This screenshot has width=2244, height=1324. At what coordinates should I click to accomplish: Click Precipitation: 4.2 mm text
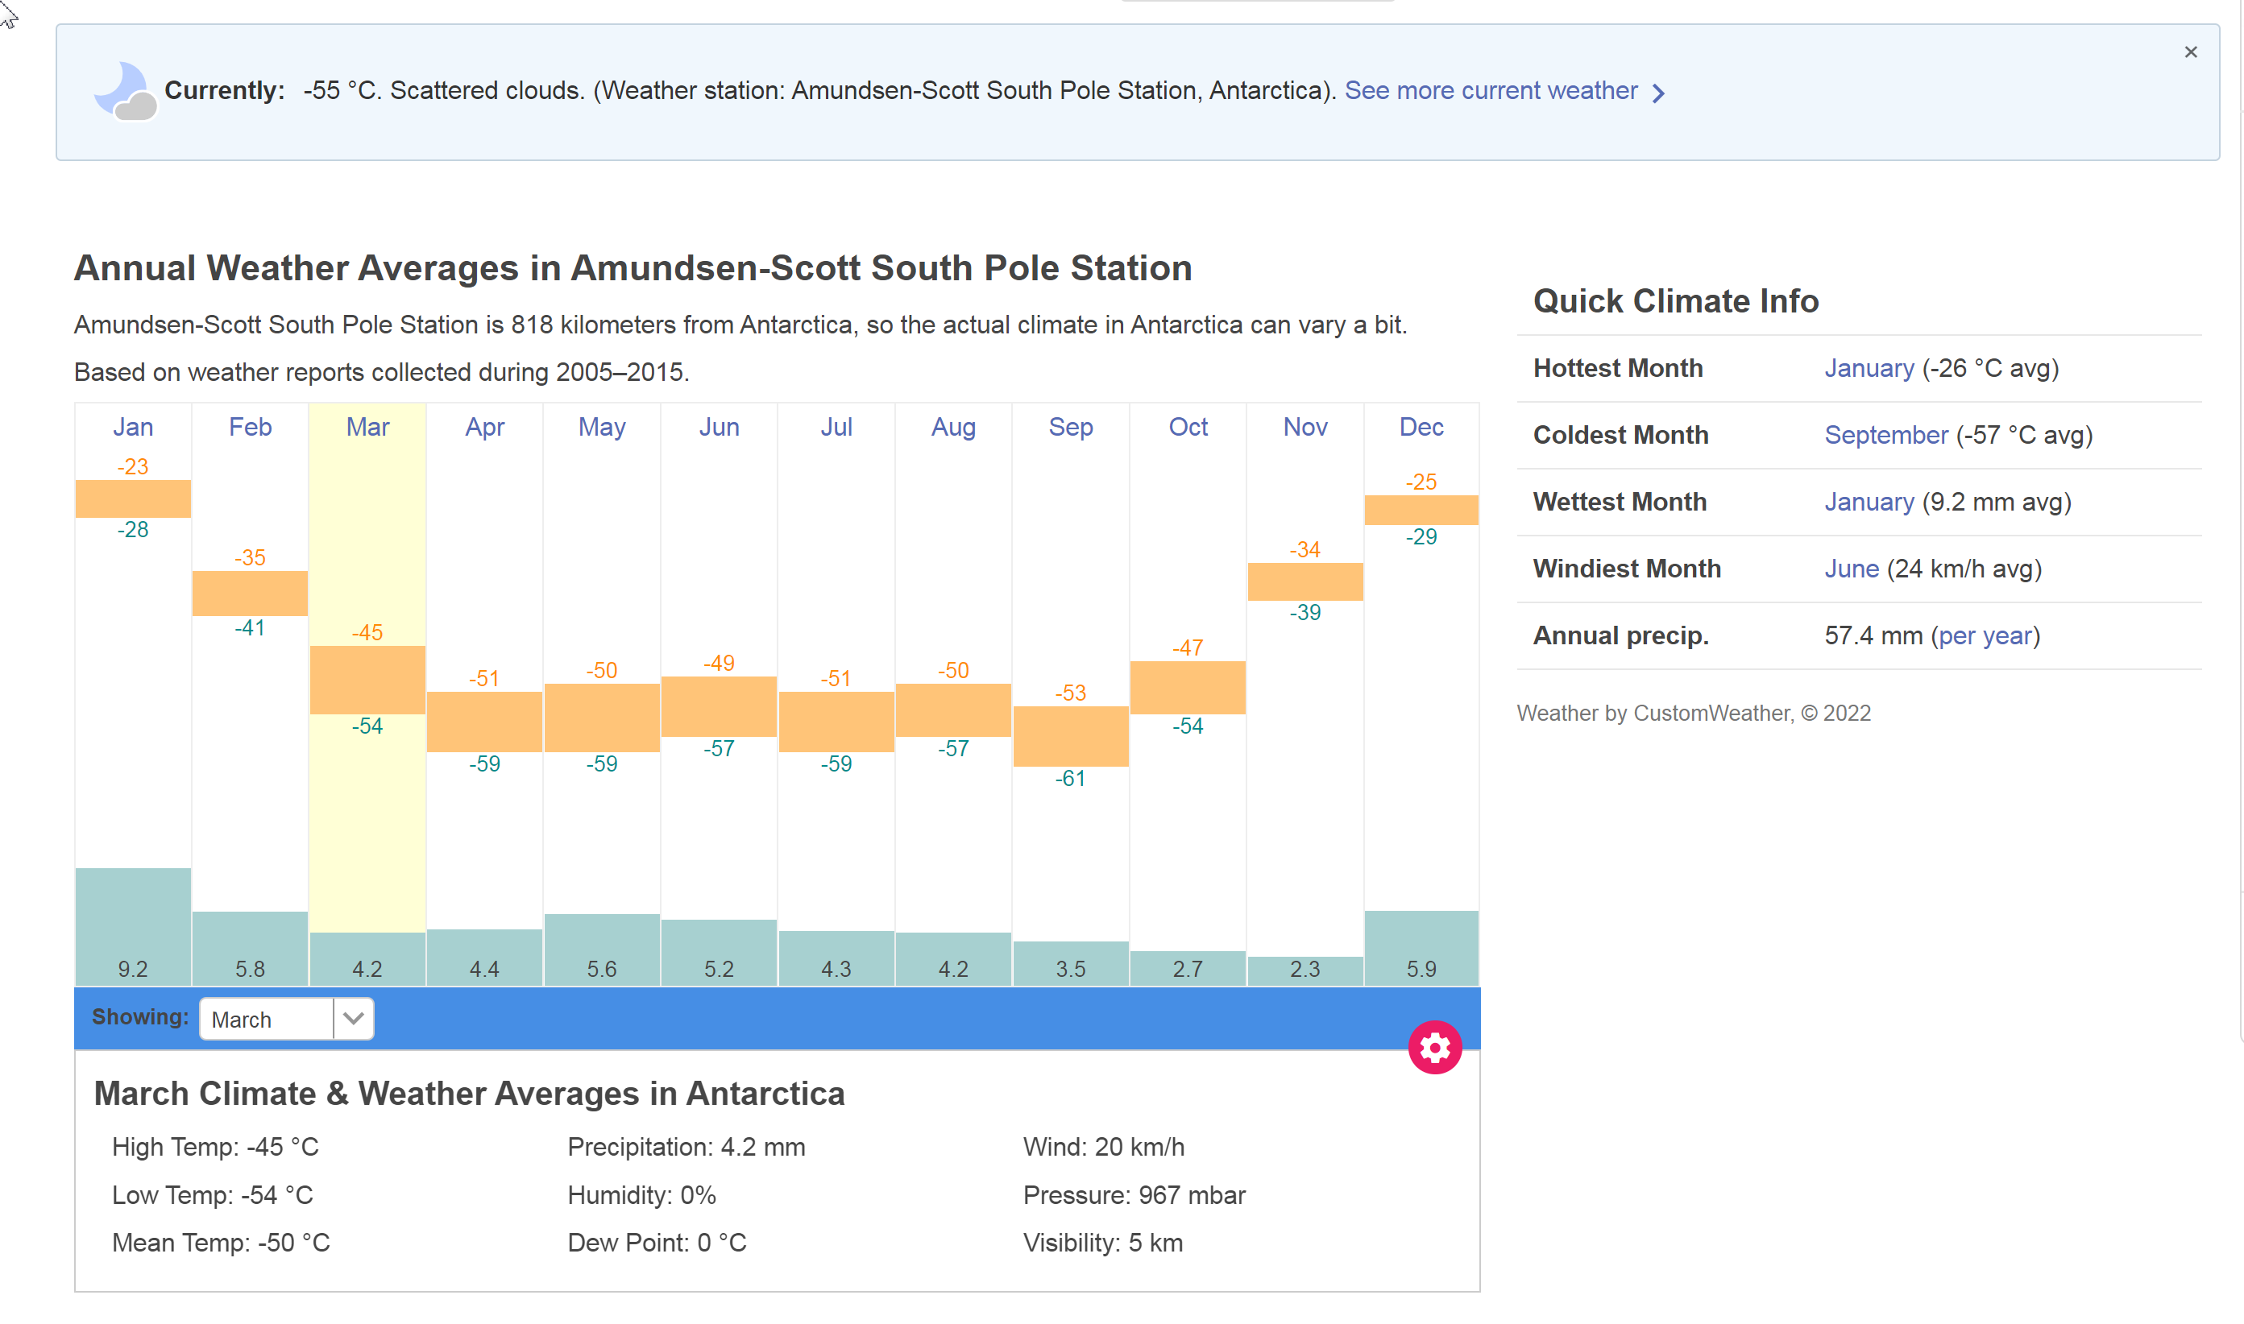686,1148
